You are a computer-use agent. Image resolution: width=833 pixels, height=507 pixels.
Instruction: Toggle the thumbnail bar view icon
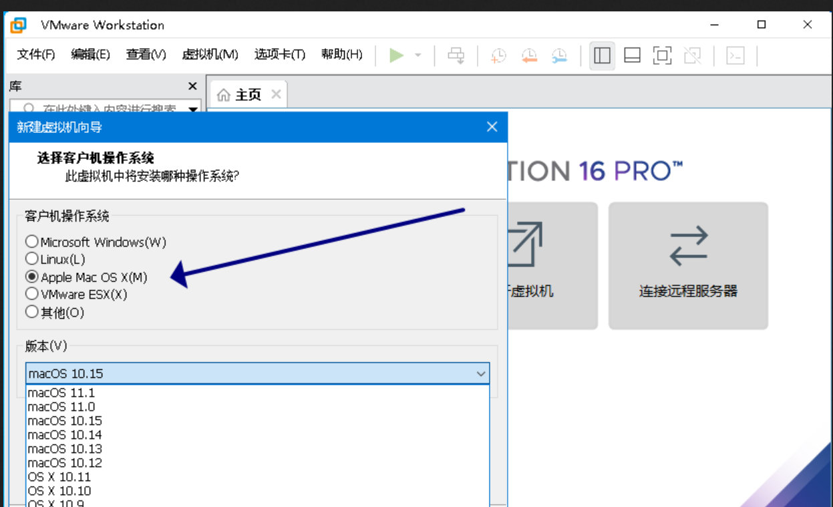[632, 55]
